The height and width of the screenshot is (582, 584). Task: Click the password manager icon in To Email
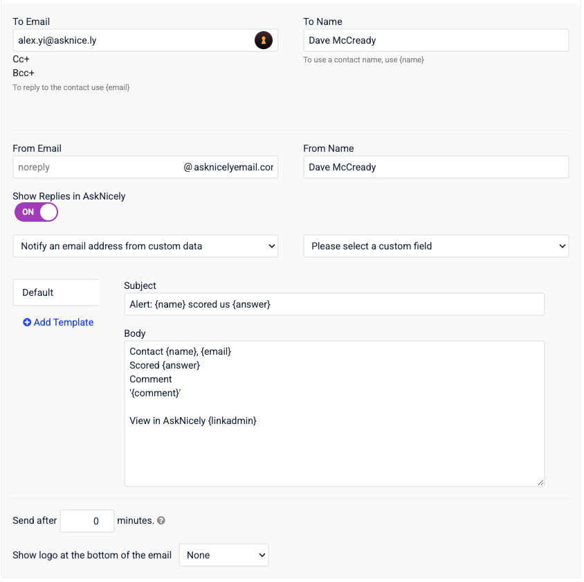(x=264, y=40)
